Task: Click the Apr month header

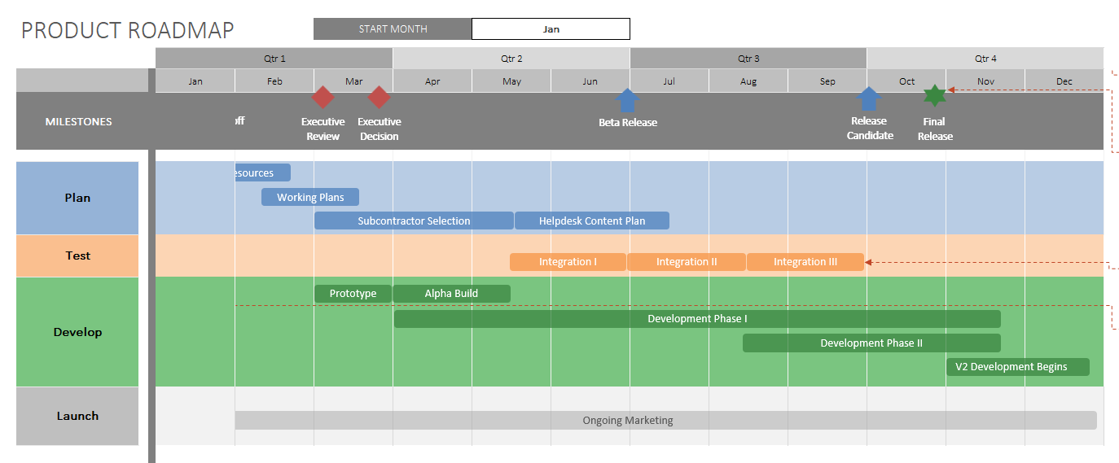Action: click(x=432, y=81)
